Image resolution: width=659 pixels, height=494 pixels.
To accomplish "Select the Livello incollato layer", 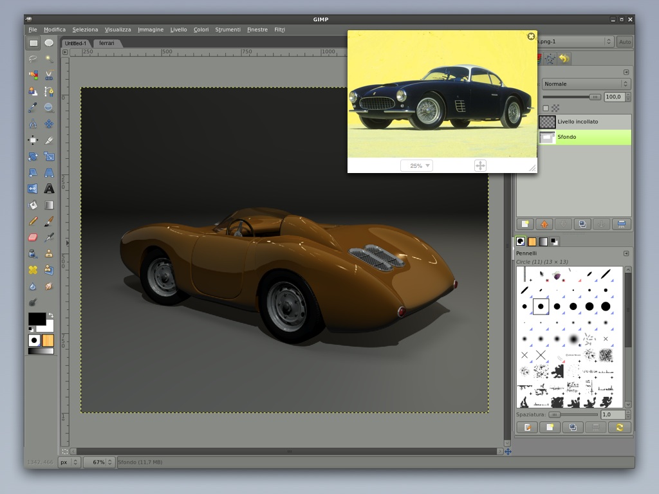I will click(577, 122).
